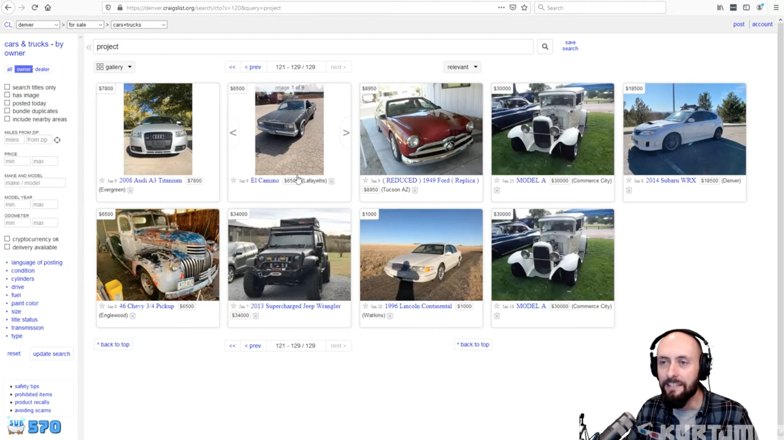Open the 'relevant' sort dropdown

(462, 67)
